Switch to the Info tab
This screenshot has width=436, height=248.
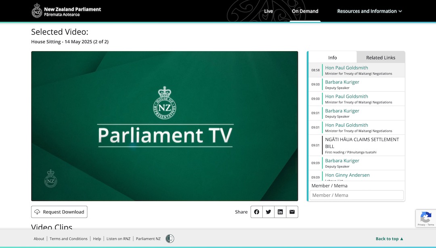[333, 58]
